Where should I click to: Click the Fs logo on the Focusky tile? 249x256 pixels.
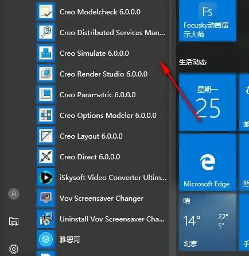[x=208, y=12]
